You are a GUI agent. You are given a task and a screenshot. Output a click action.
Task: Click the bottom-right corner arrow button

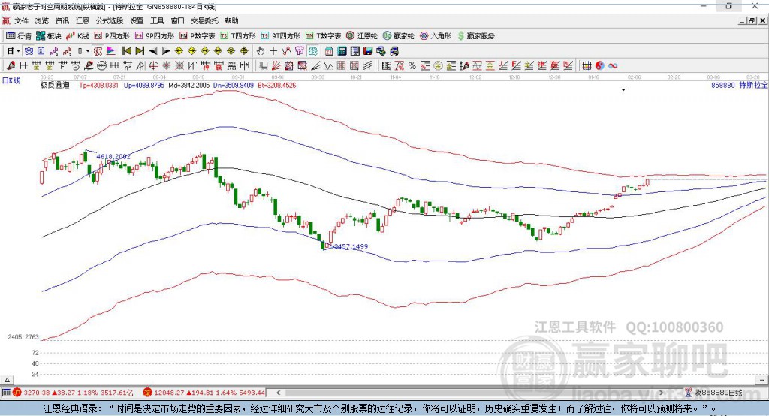762,380
